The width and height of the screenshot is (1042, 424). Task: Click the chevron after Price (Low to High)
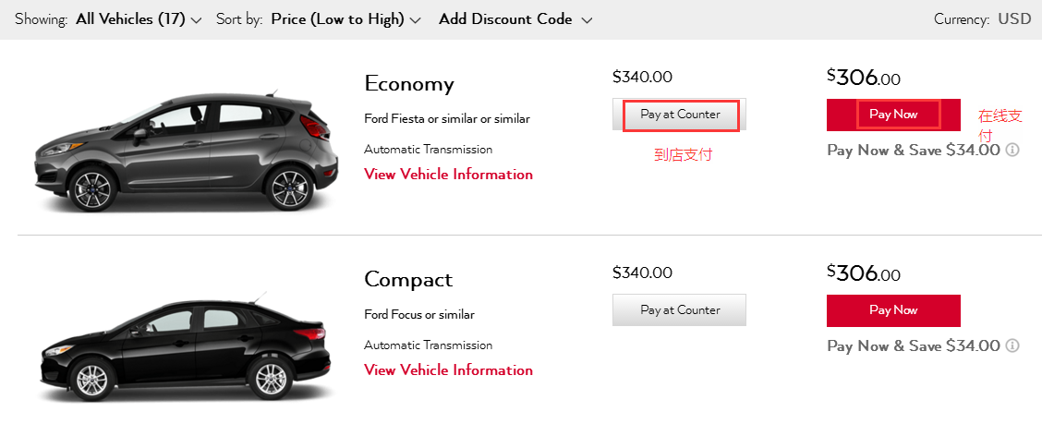coord(416,20)
